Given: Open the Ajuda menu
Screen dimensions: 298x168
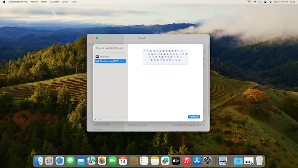Looking at the screenshot, I should pyautogui.click(x=74, y=2).
